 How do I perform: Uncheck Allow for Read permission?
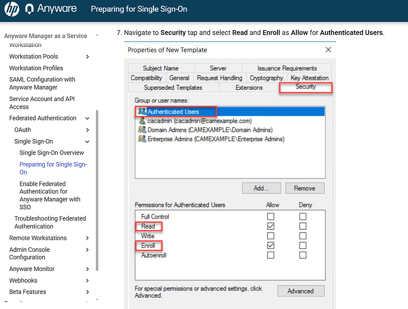[x=271, y=226]
